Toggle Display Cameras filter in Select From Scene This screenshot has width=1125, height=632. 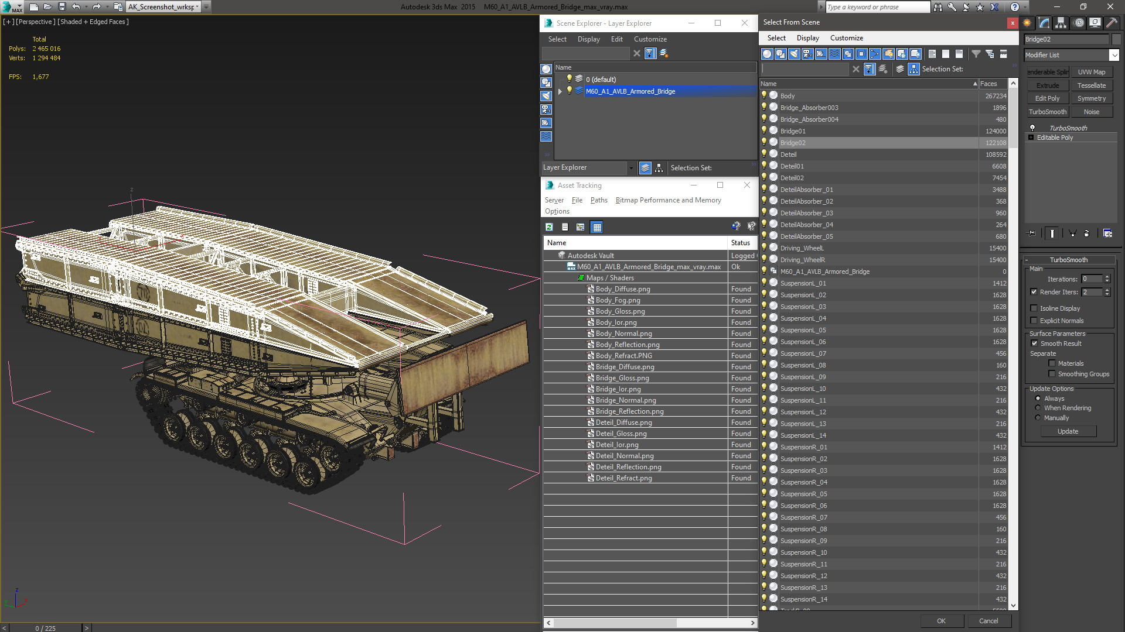807,54
